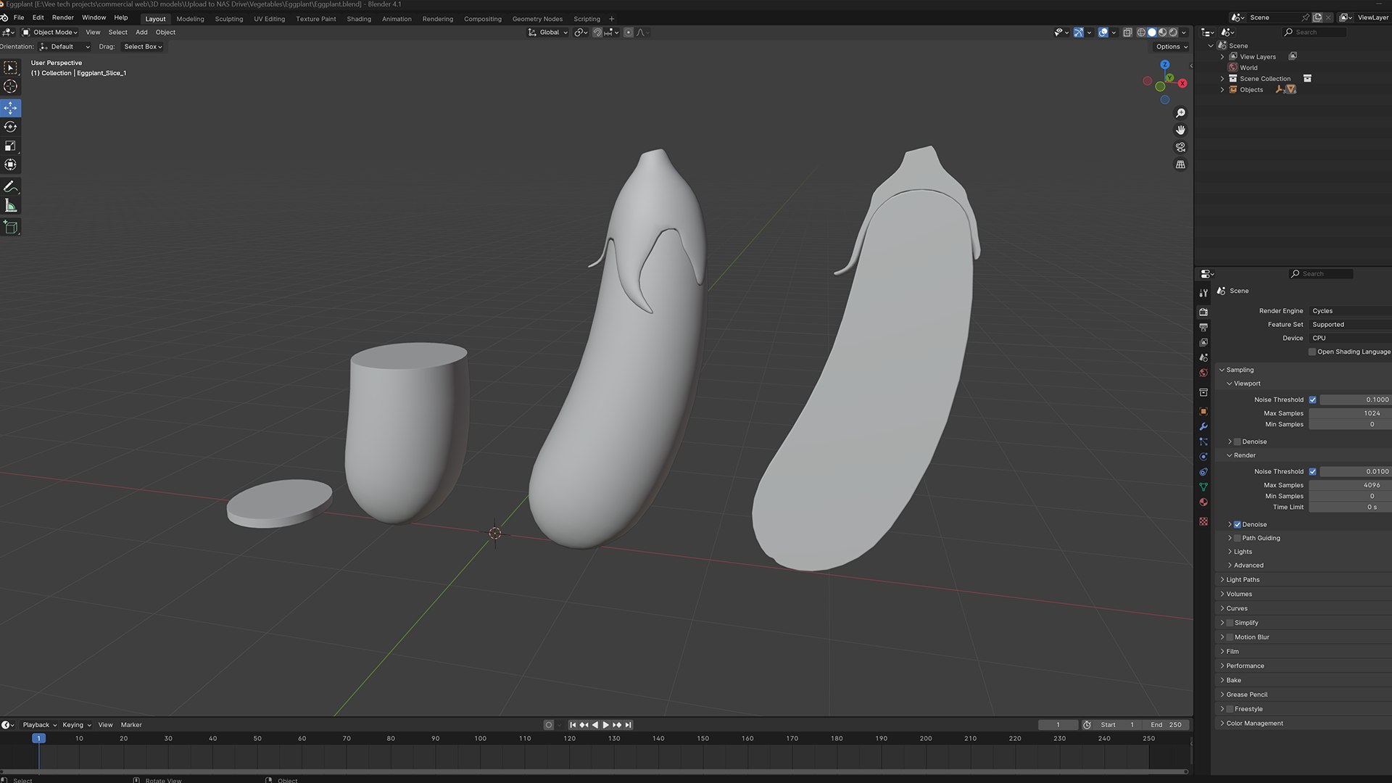Image resolution: width=1392 pixels, height=783 pixels.
Task: Select the Annotate pencil tool
Action: pos(11,187)
